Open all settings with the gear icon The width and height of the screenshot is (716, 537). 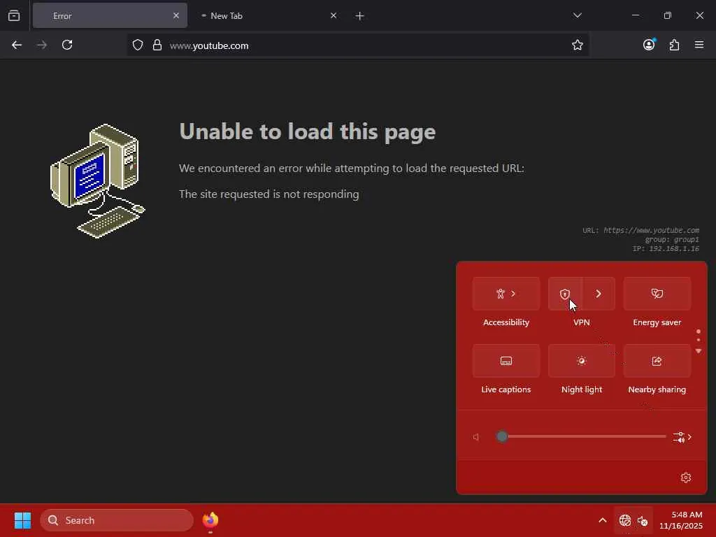click(686, 478)
